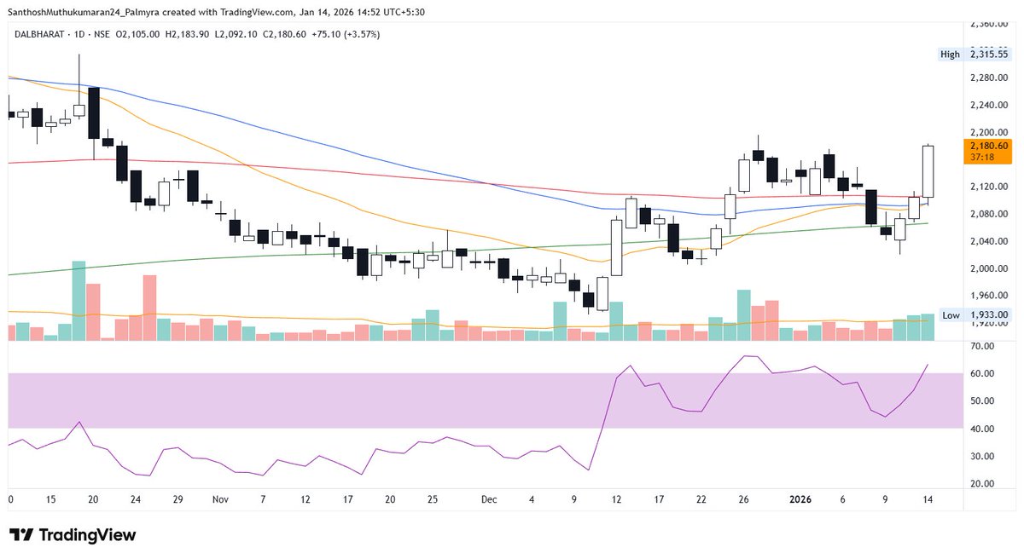
Task: Click the 1,960.00 price axis label
Action: pos(989,296)
